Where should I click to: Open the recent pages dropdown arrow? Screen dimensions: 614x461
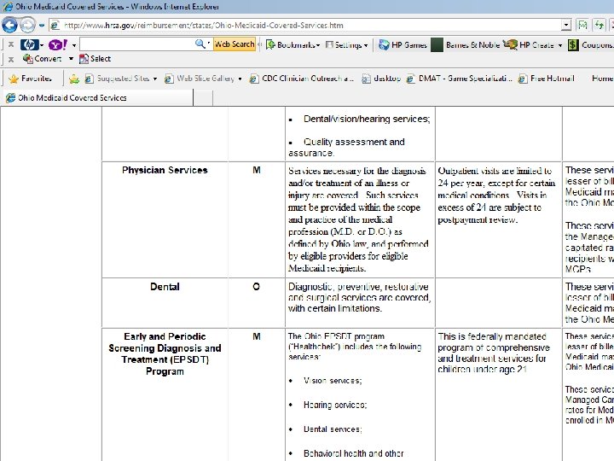coord(42,26)
